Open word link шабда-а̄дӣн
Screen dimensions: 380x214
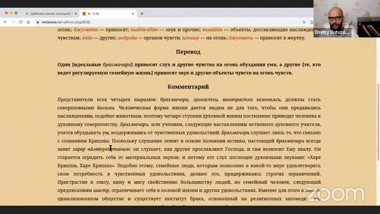click(x=144, y=30)
